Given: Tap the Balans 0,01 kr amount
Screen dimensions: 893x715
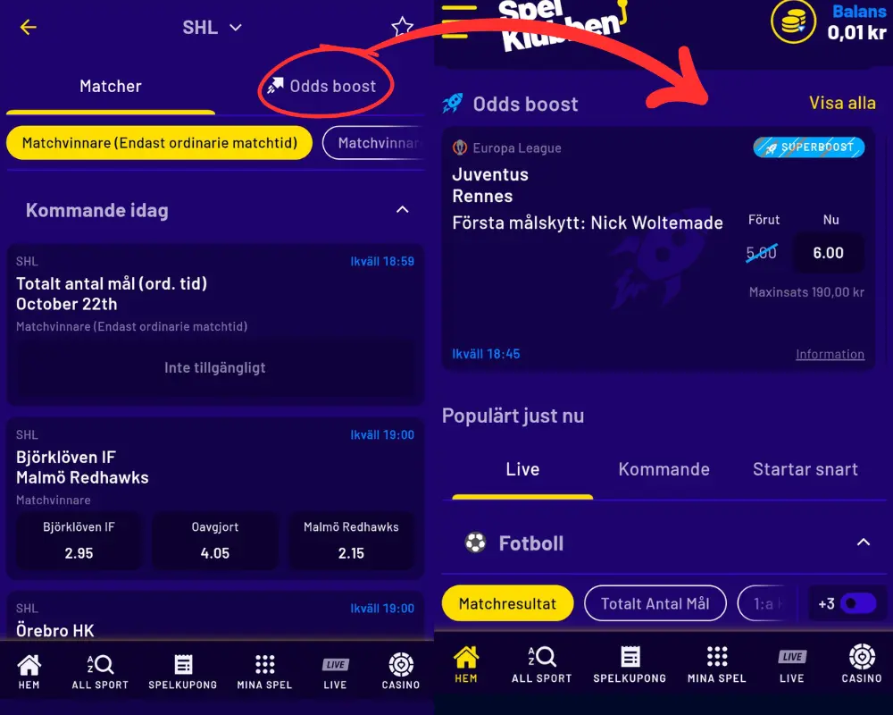Looking at the screenshot, I should [856, 32].
